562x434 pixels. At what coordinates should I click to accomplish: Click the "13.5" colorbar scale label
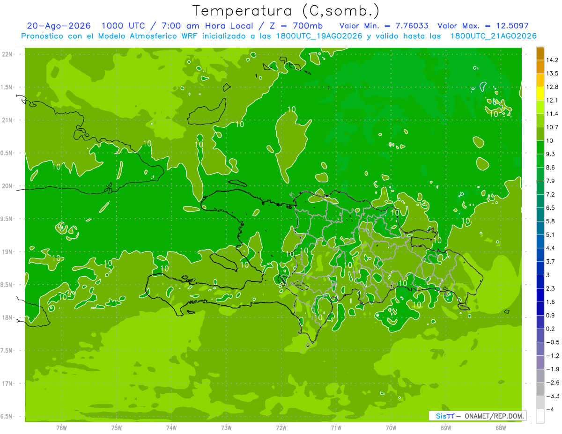(x=552, y=74)
